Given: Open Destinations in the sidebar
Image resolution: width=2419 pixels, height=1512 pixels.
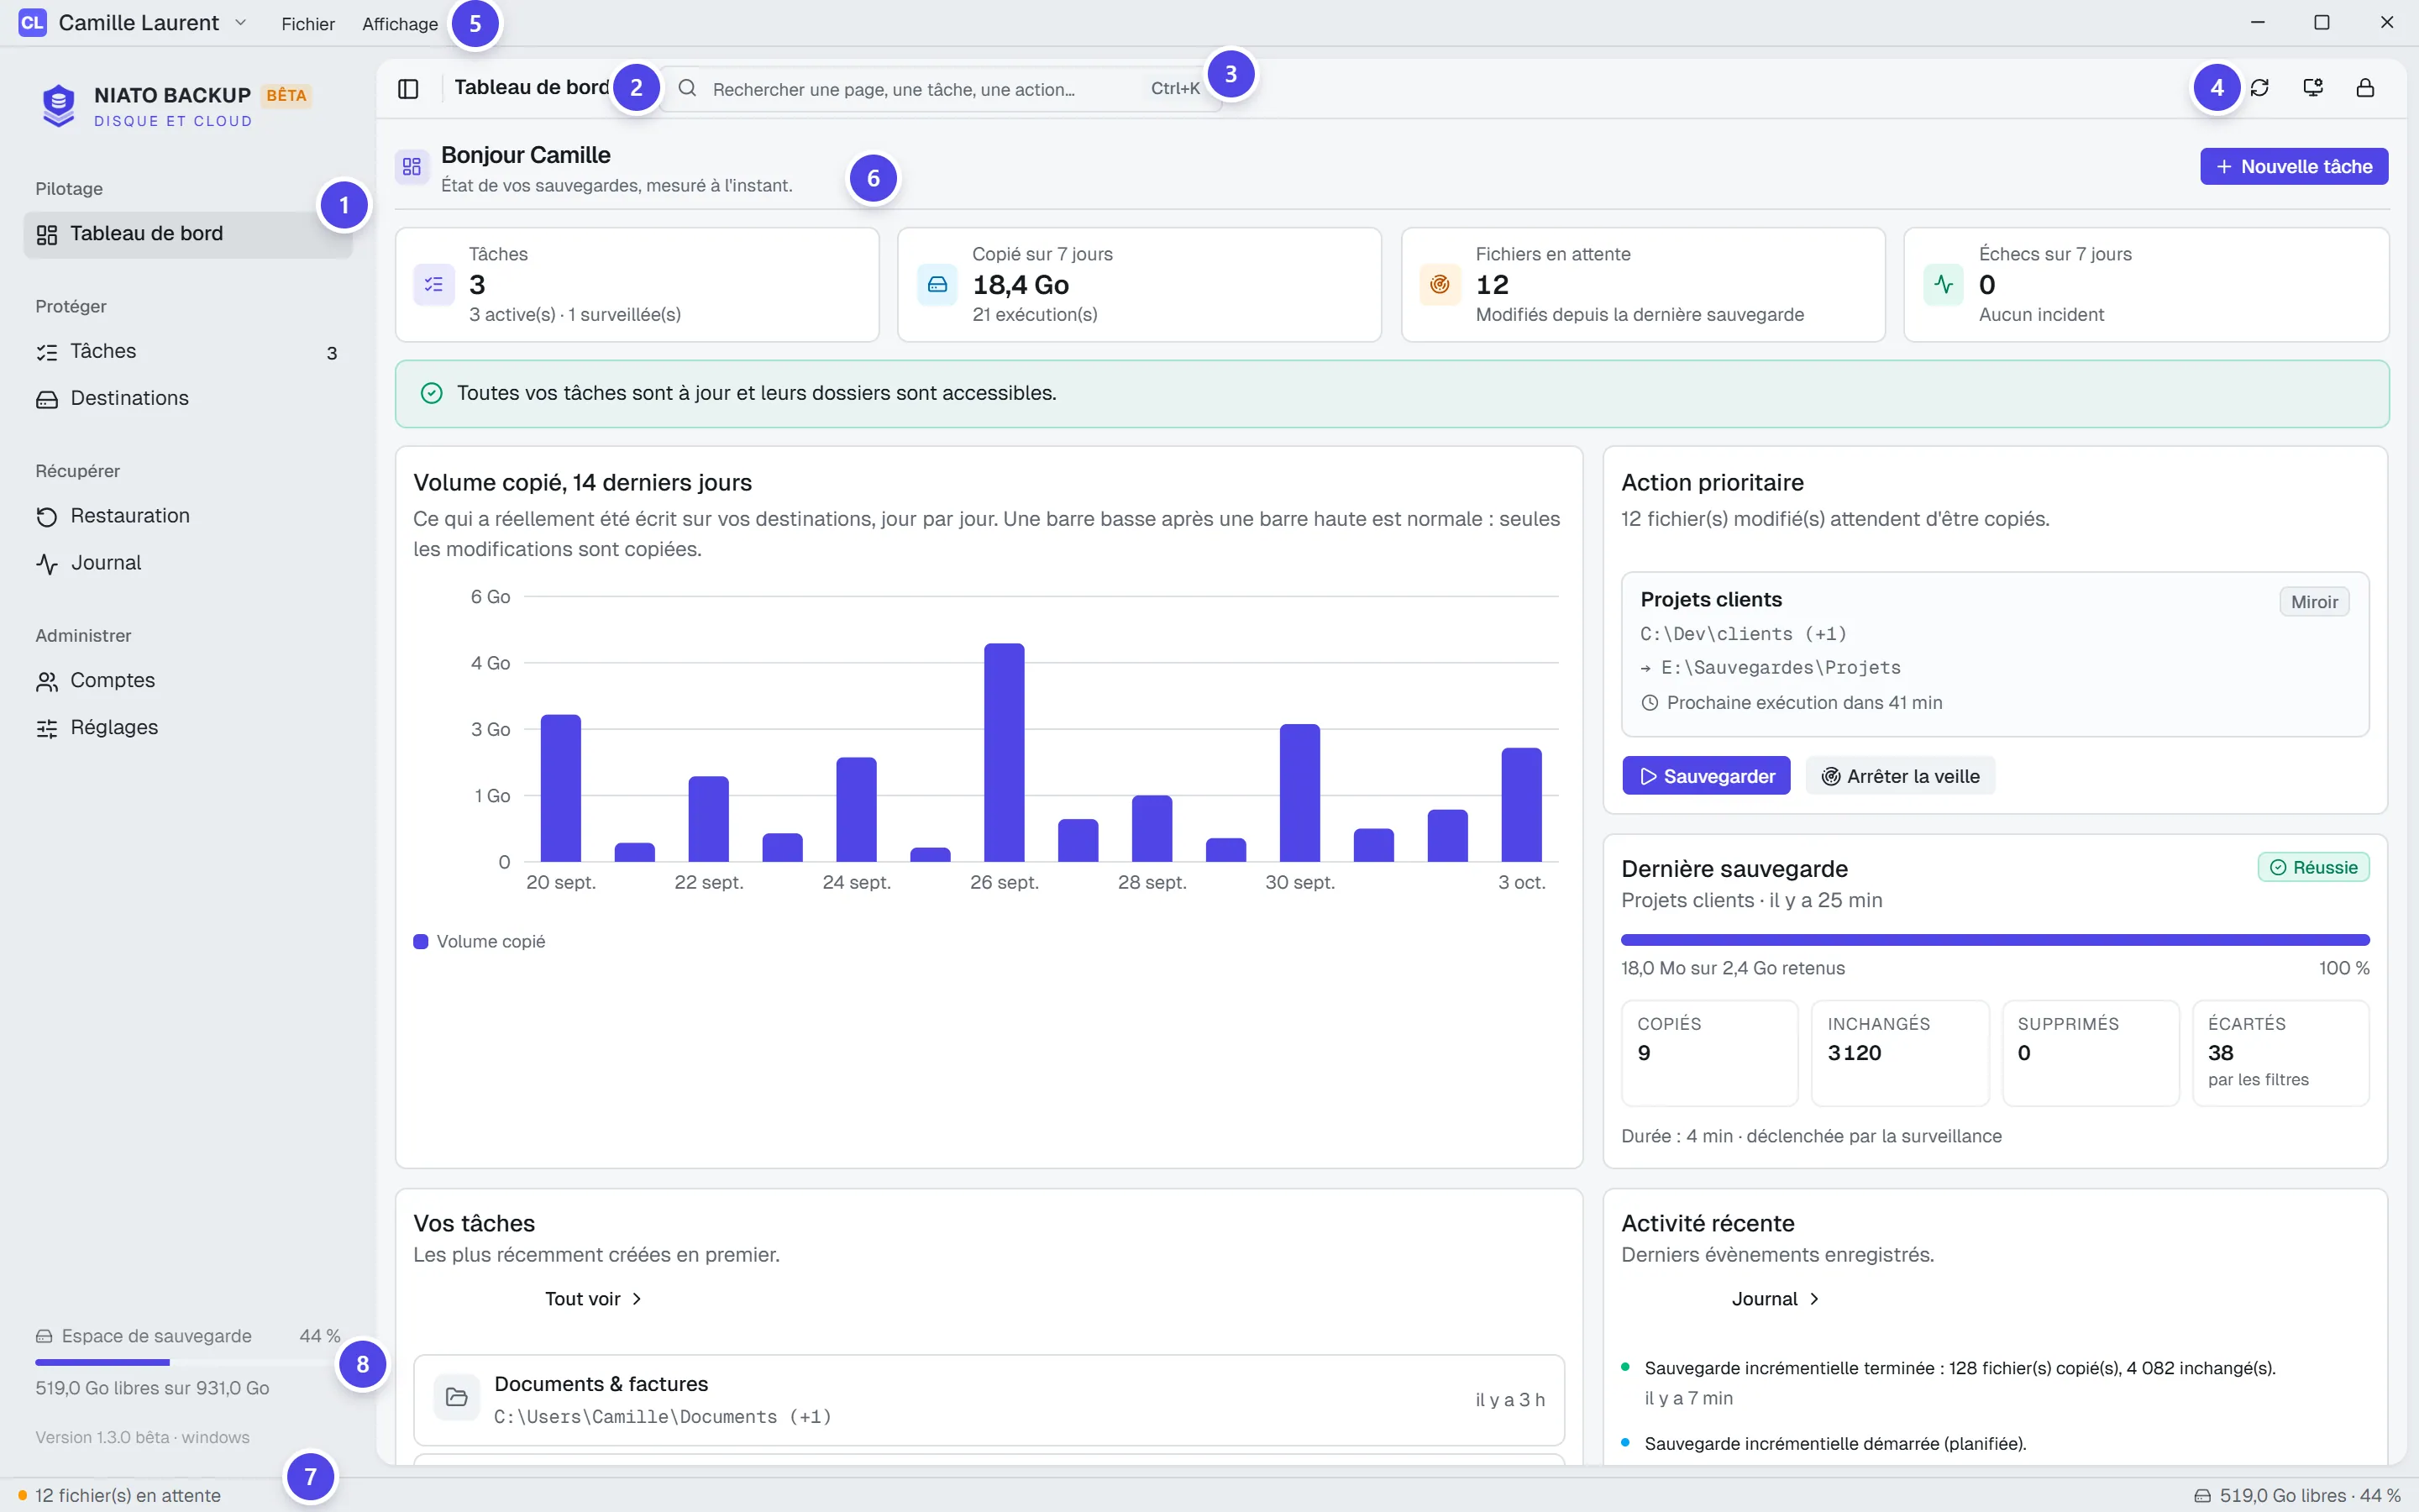Looking at the screenshot, I should 188,399.
